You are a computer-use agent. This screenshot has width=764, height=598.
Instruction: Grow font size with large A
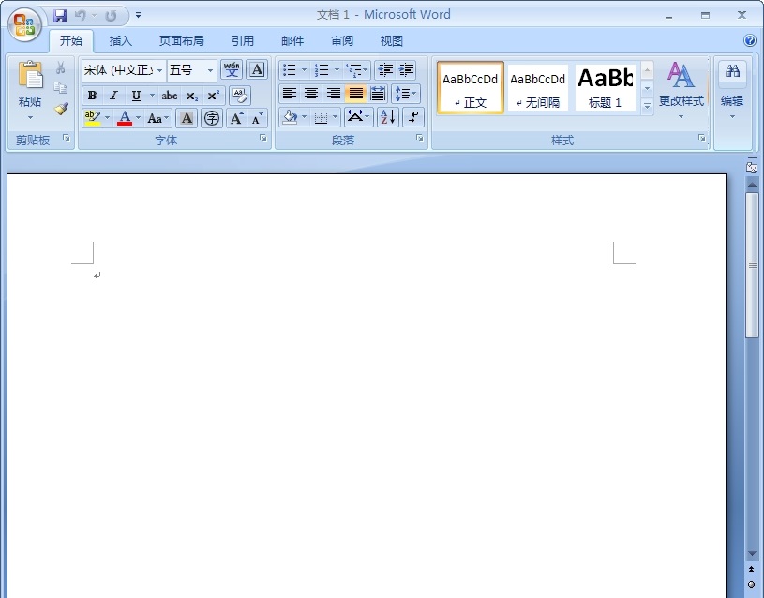point(237,118)
